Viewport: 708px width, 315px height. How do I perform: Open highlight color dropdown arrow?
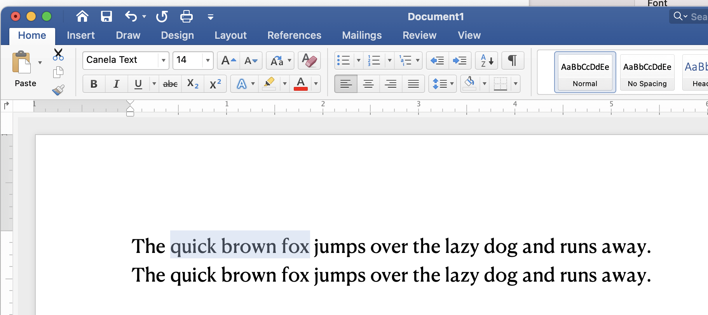(285, 84)
